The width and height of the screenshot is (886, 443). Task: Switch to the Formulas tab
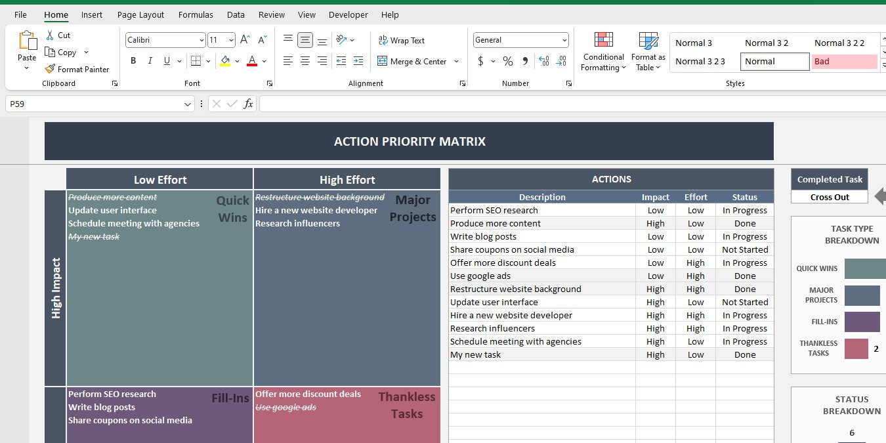click(196, 14)
